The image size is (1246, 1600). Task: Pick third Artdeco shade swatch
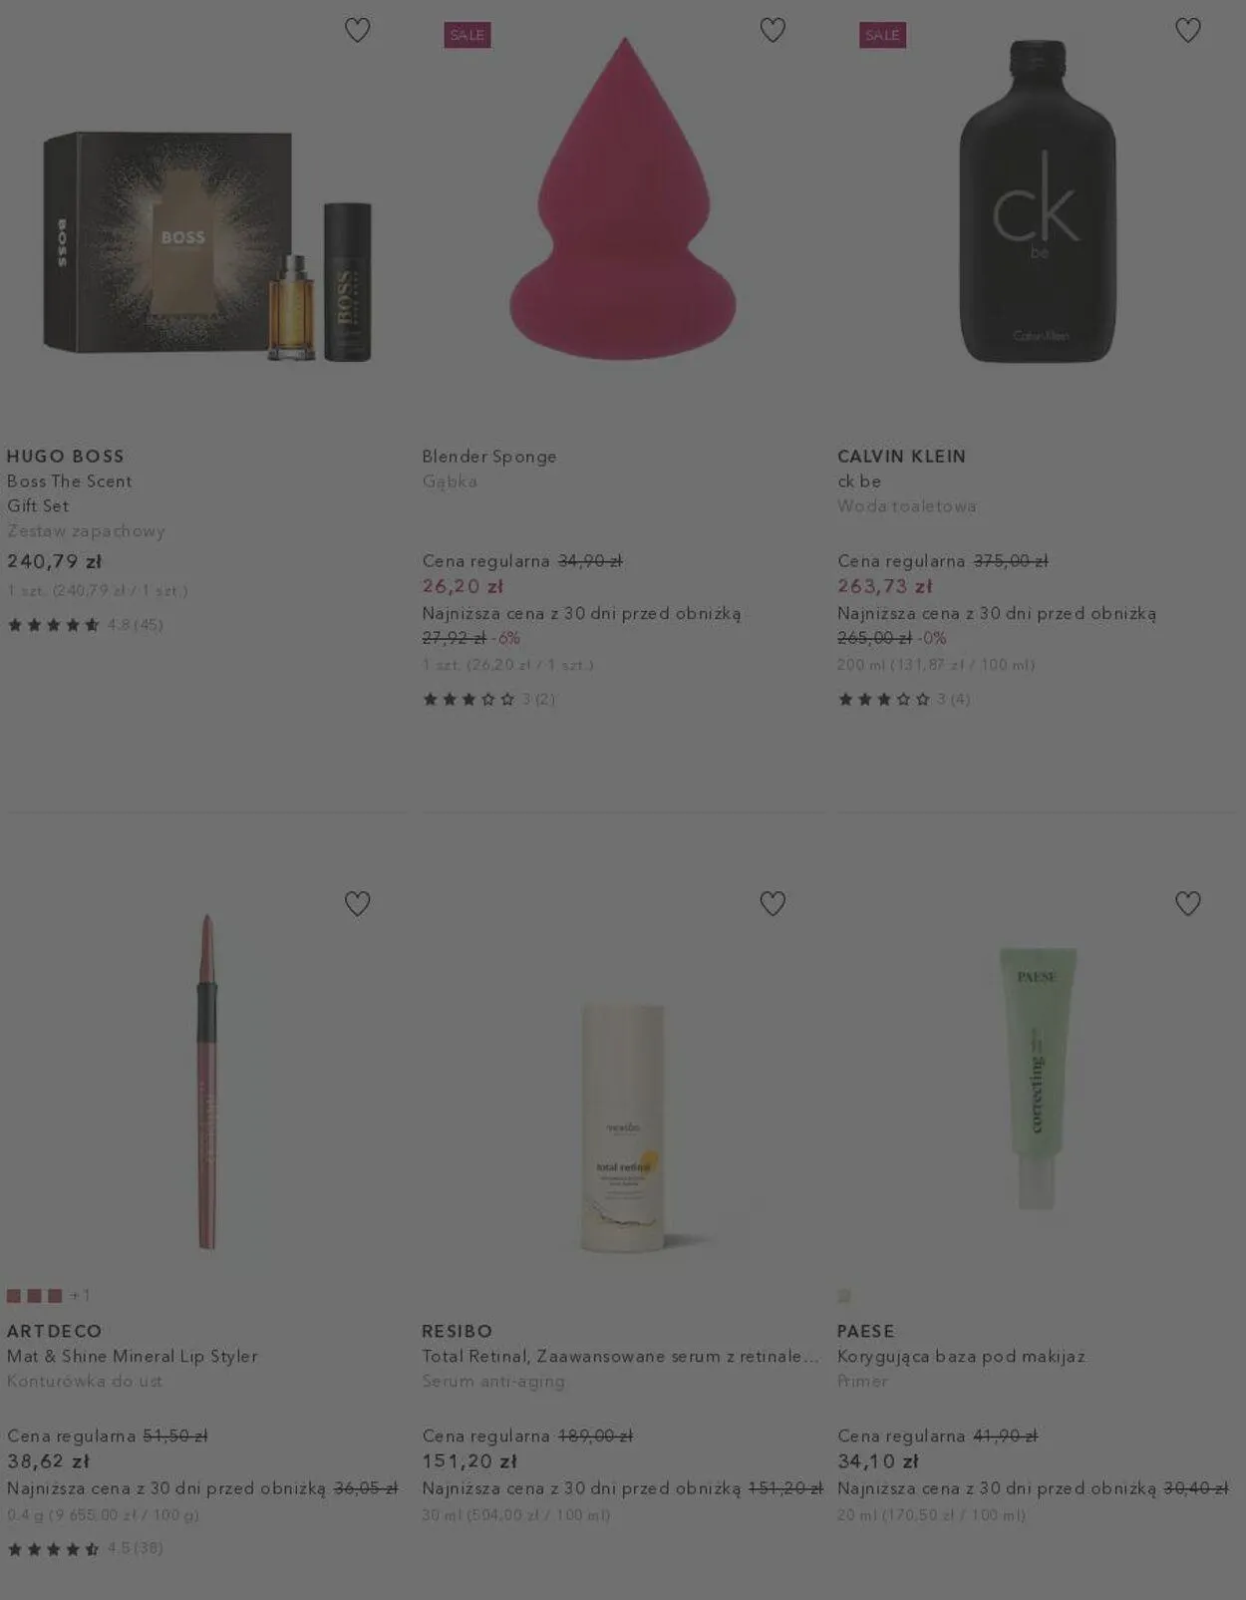pos(55,1296)
